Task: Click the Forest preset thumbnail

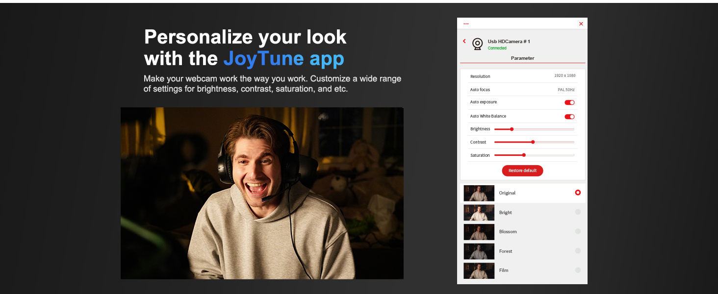Action: 479,251
